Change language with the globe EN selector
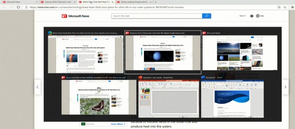This screenshot has width=295, height=129. click(260, 16)
